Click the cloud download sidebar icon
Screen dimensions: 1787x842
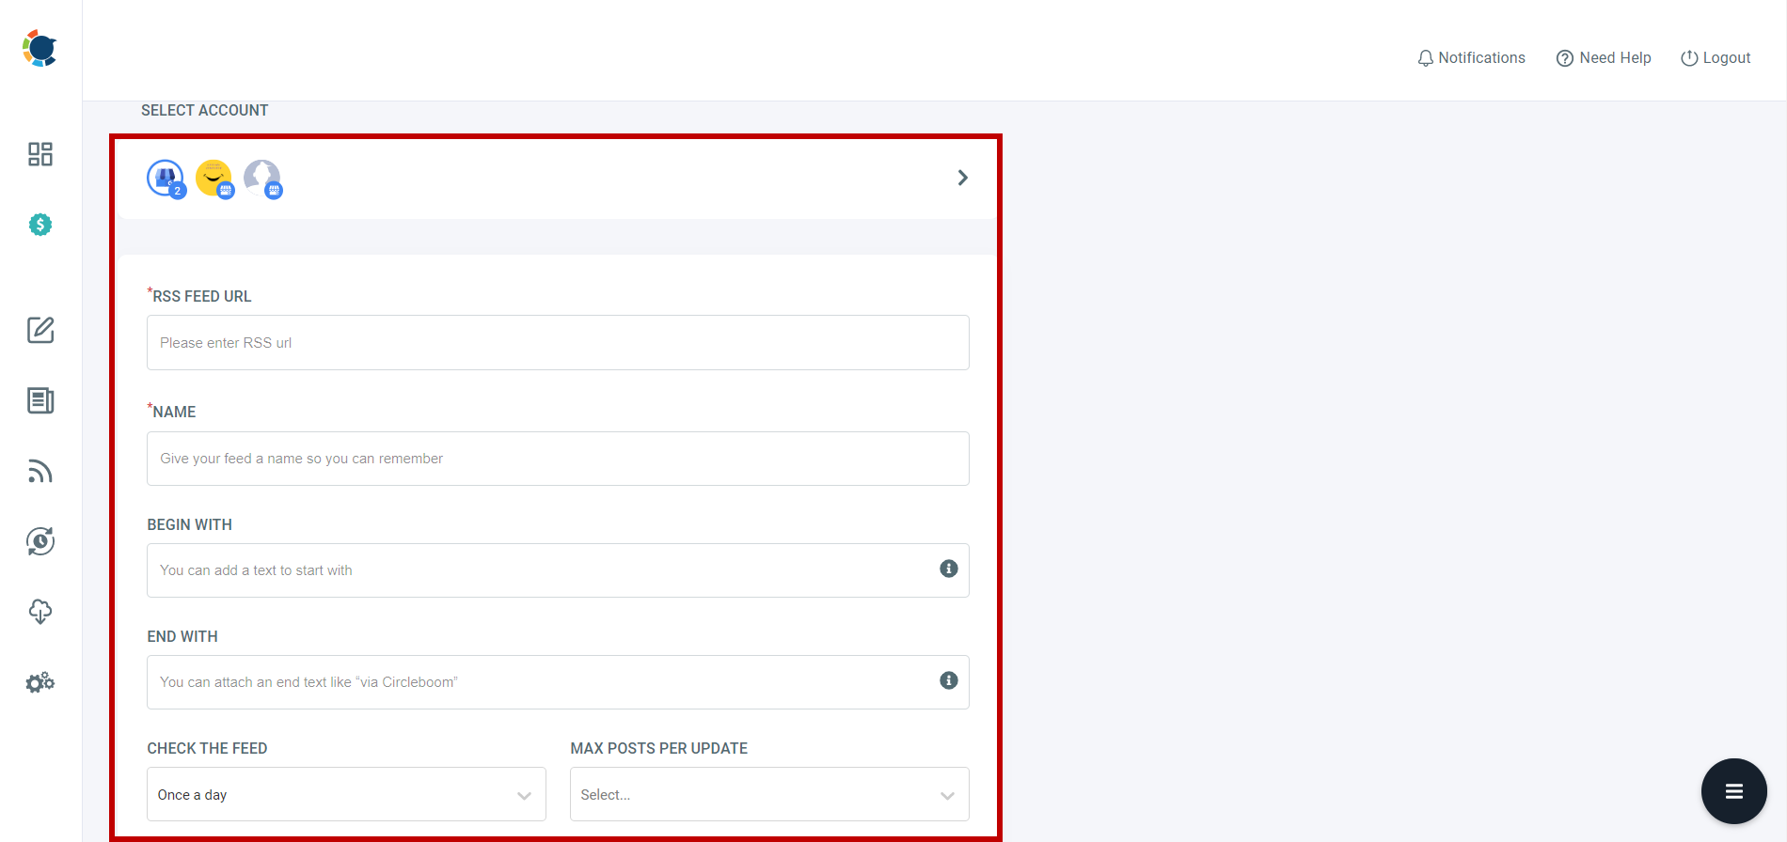pyautogui.click(x=40, y=612)
